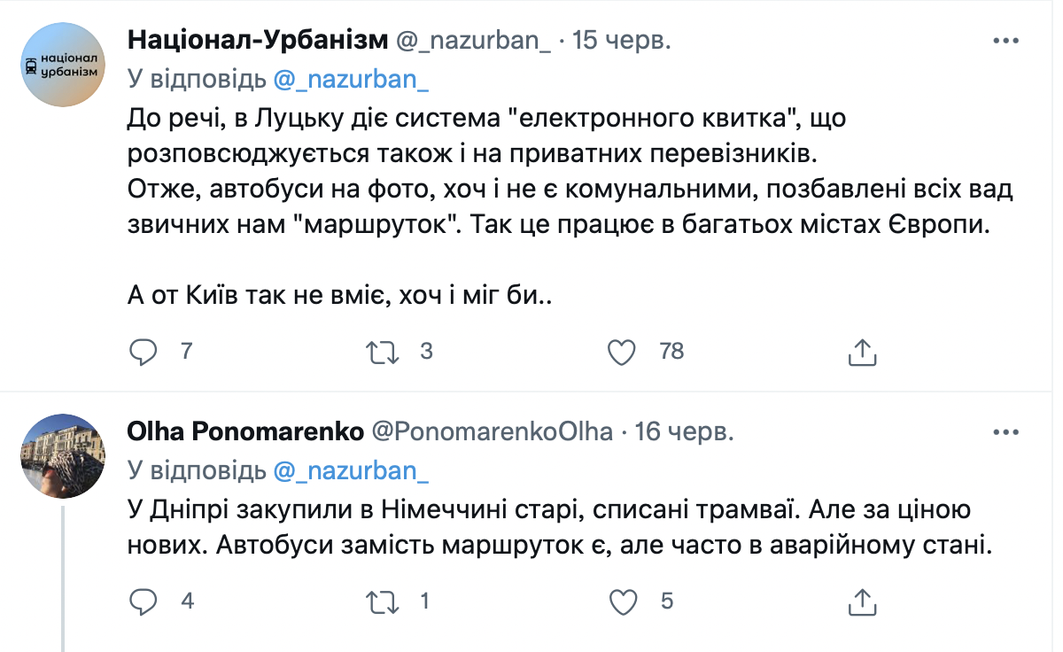
Task: Like Olha Ponomarenko's tweet
Action: (x=624, y=602)
